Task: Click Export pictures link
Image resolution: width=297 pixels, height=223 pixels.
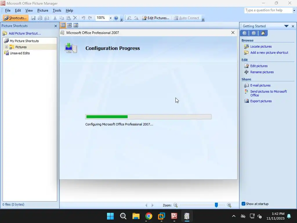Action: pos(261,101)
